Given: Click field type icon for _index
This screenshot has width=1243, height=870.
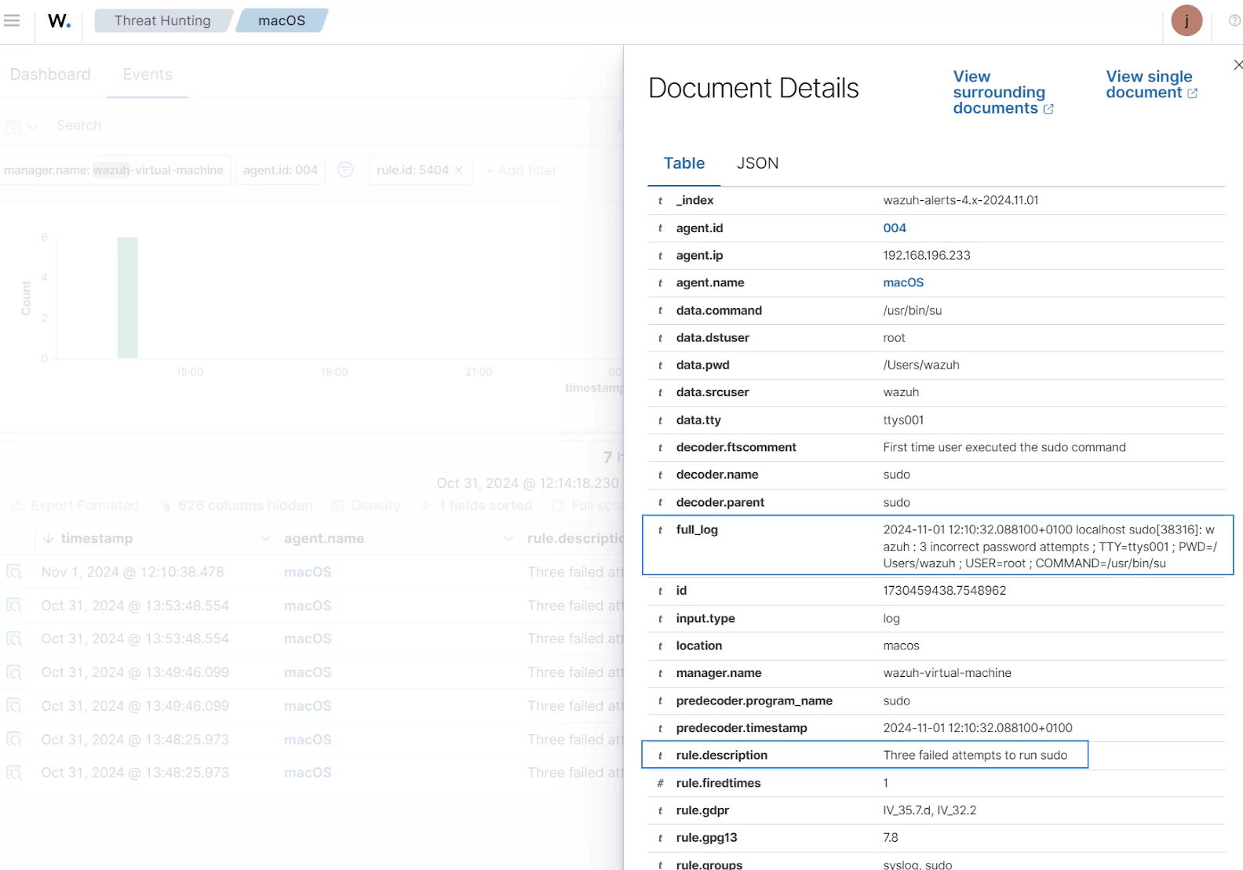Looking at the screenshot, I should pyautogui.click(x=660, y=201).
